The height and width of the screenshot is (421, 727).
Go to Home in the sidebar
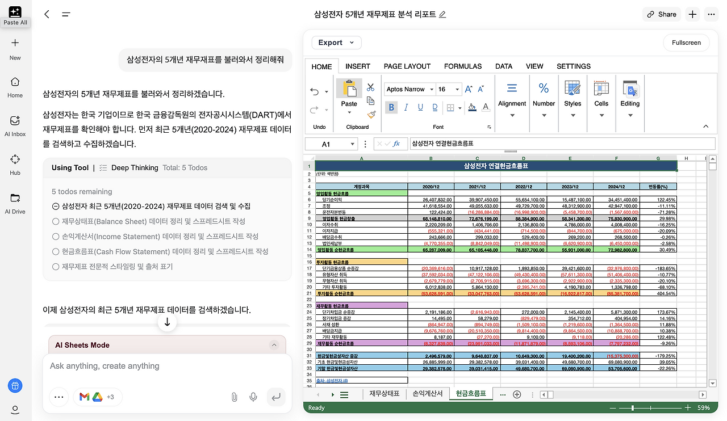click(x=15, y=82)
